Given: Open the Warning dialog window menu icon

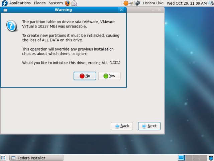Looking at the screenshot, I should (5, 10).
